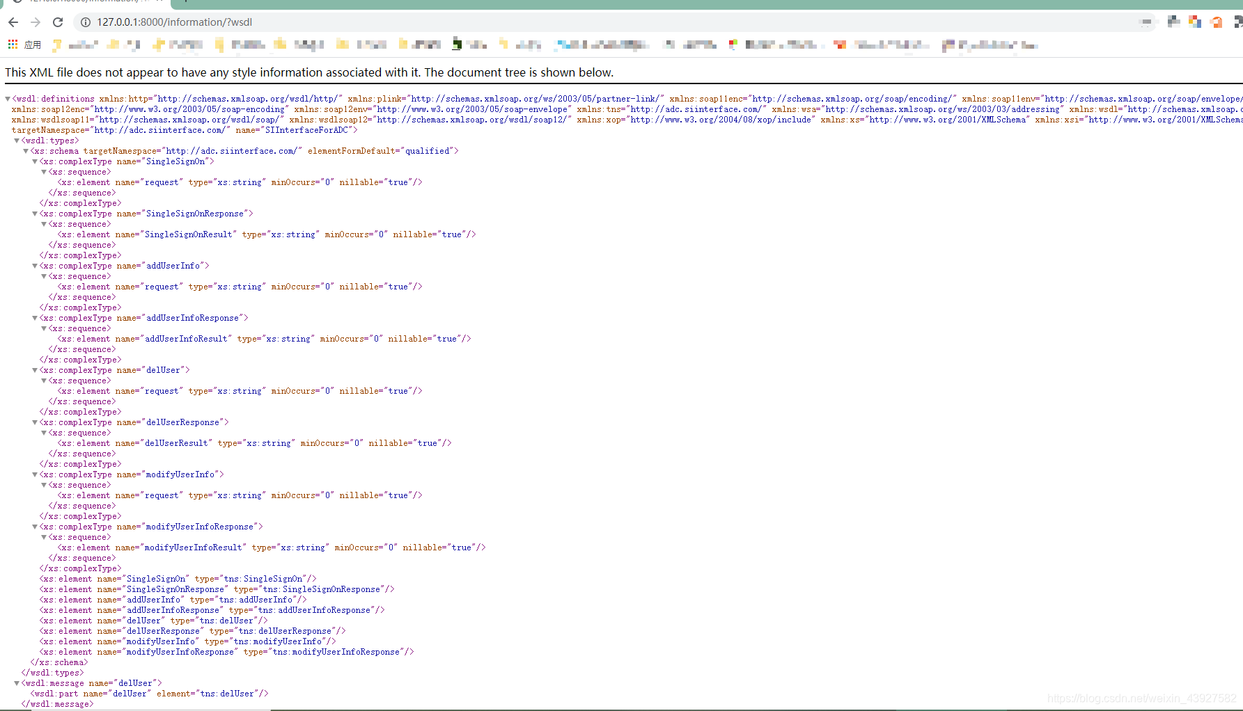Collapse the wsdl:definitions root node
1243x711 pixels.
(8, 99)
